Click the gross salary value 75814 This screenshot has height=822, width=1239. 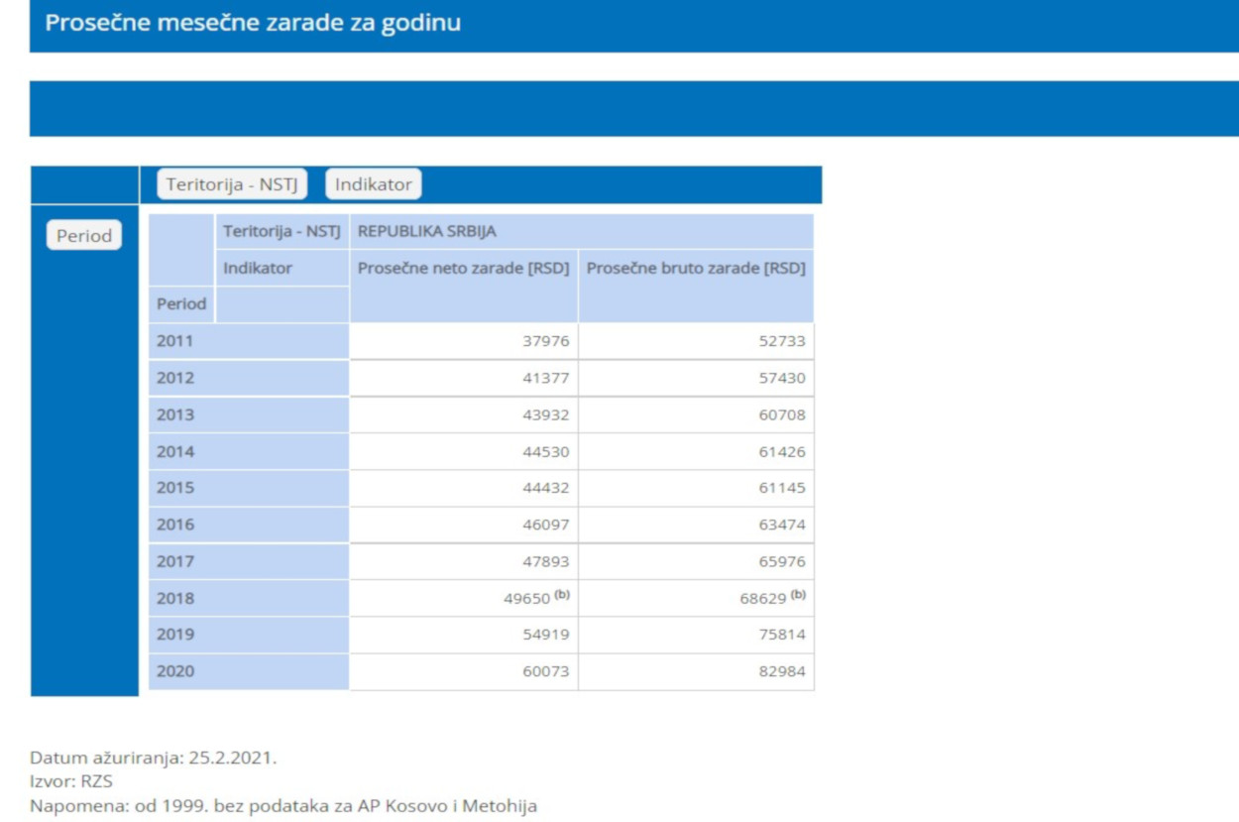click(782, 636)
